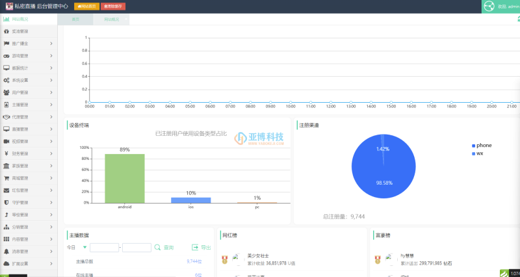Click the 9,744位 total anchors value
Viewport: 520px width, 277px height.
click(194, 261)
